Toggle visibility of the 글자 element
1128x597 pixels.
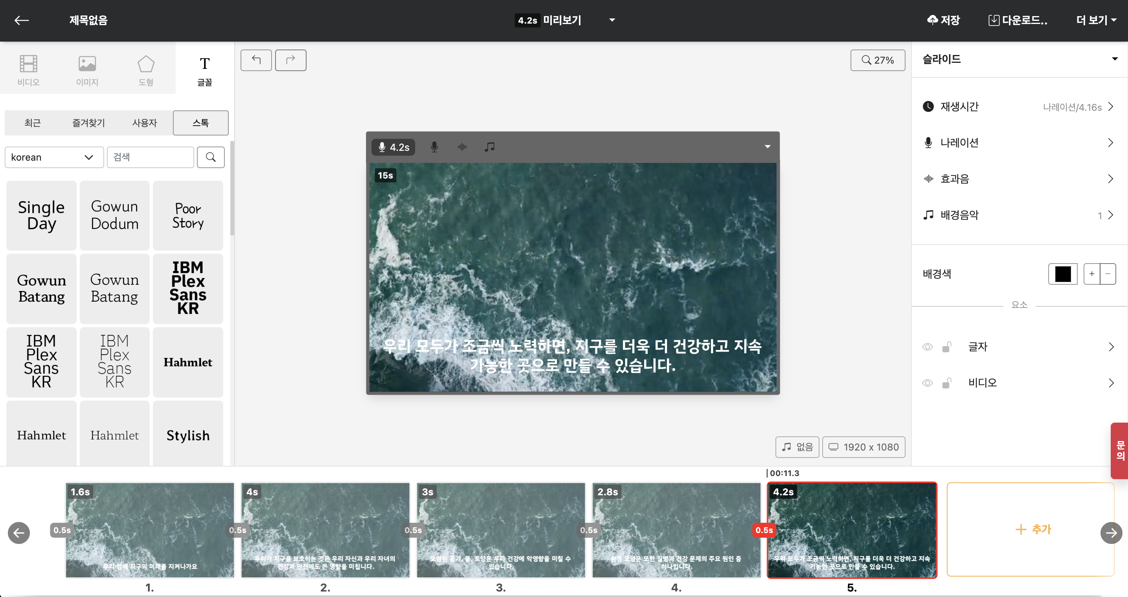[x=928, y=347]
